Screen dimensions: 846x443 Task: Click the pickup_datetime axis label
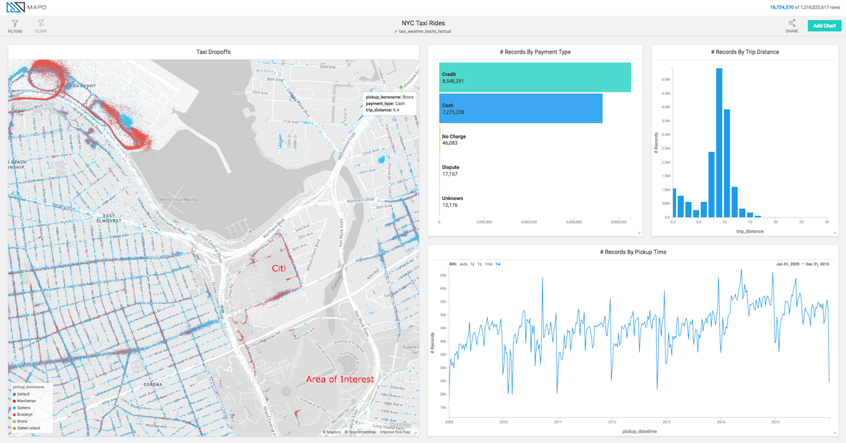point(639,430)
